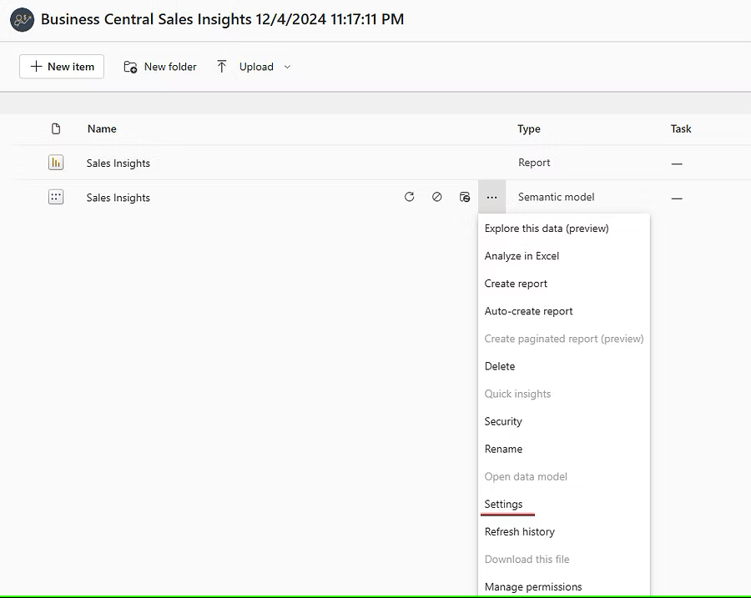Image resolution: width=751 pixels, height=598 pixels.
Task: Choose Analyze in Excel menu option
Action: click(x=522, y=256)
